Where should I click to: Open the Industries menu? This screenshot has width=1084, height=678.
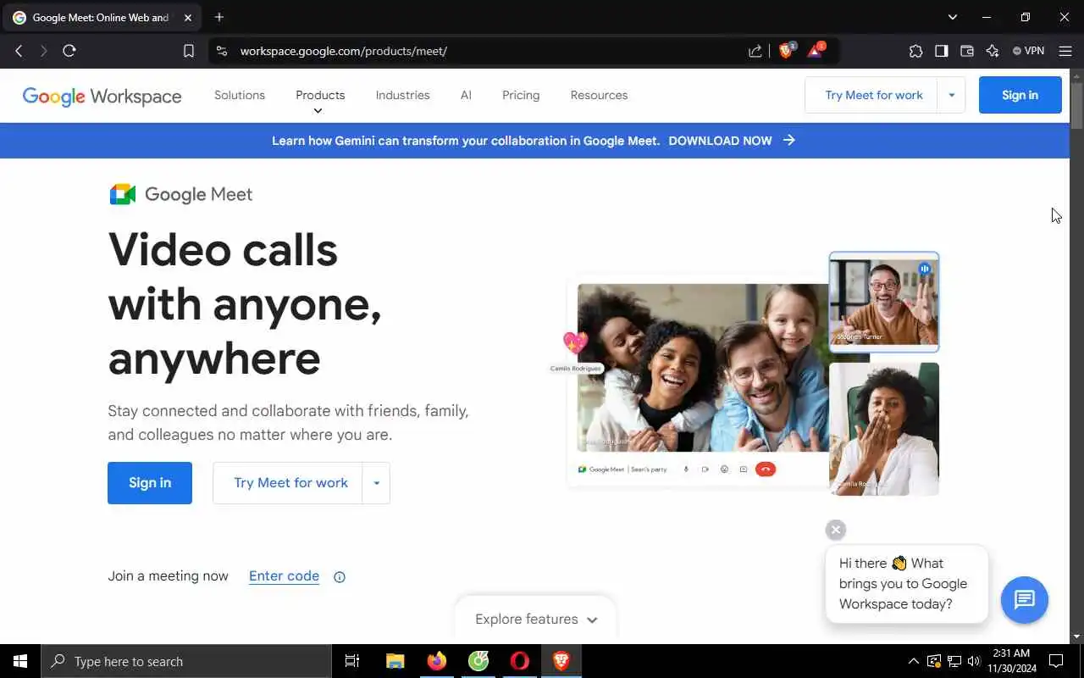(402, 95)
